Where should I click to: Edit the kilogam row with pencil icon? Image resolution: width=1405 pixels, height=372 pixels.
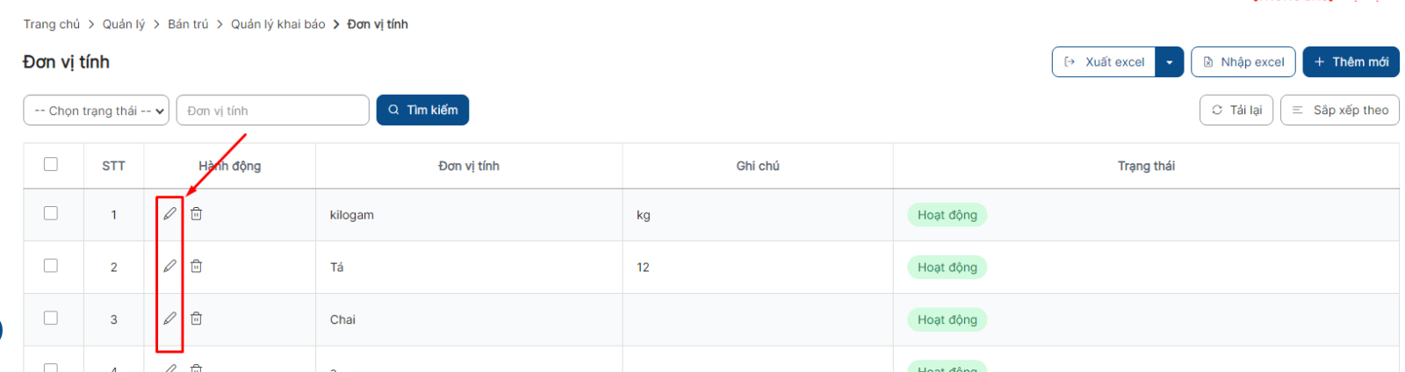tap(169, 213)
